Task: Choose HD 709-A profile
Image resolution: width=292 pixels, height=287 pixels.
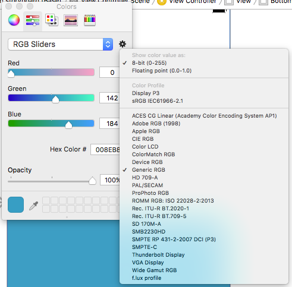Action: point(204,178)
